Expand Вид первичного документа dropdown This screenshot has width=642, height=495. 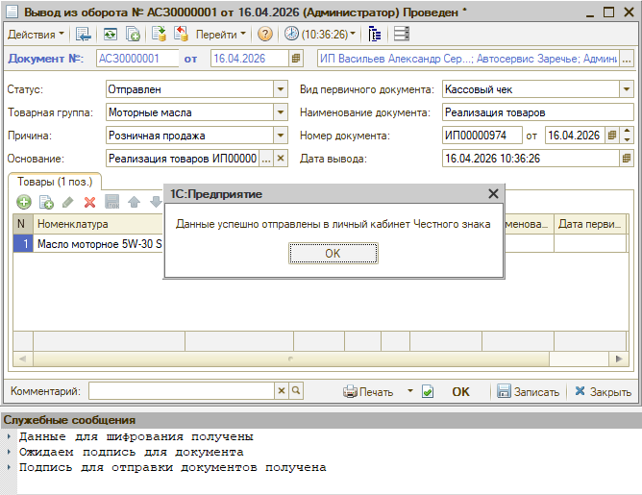tap(627, 89)
